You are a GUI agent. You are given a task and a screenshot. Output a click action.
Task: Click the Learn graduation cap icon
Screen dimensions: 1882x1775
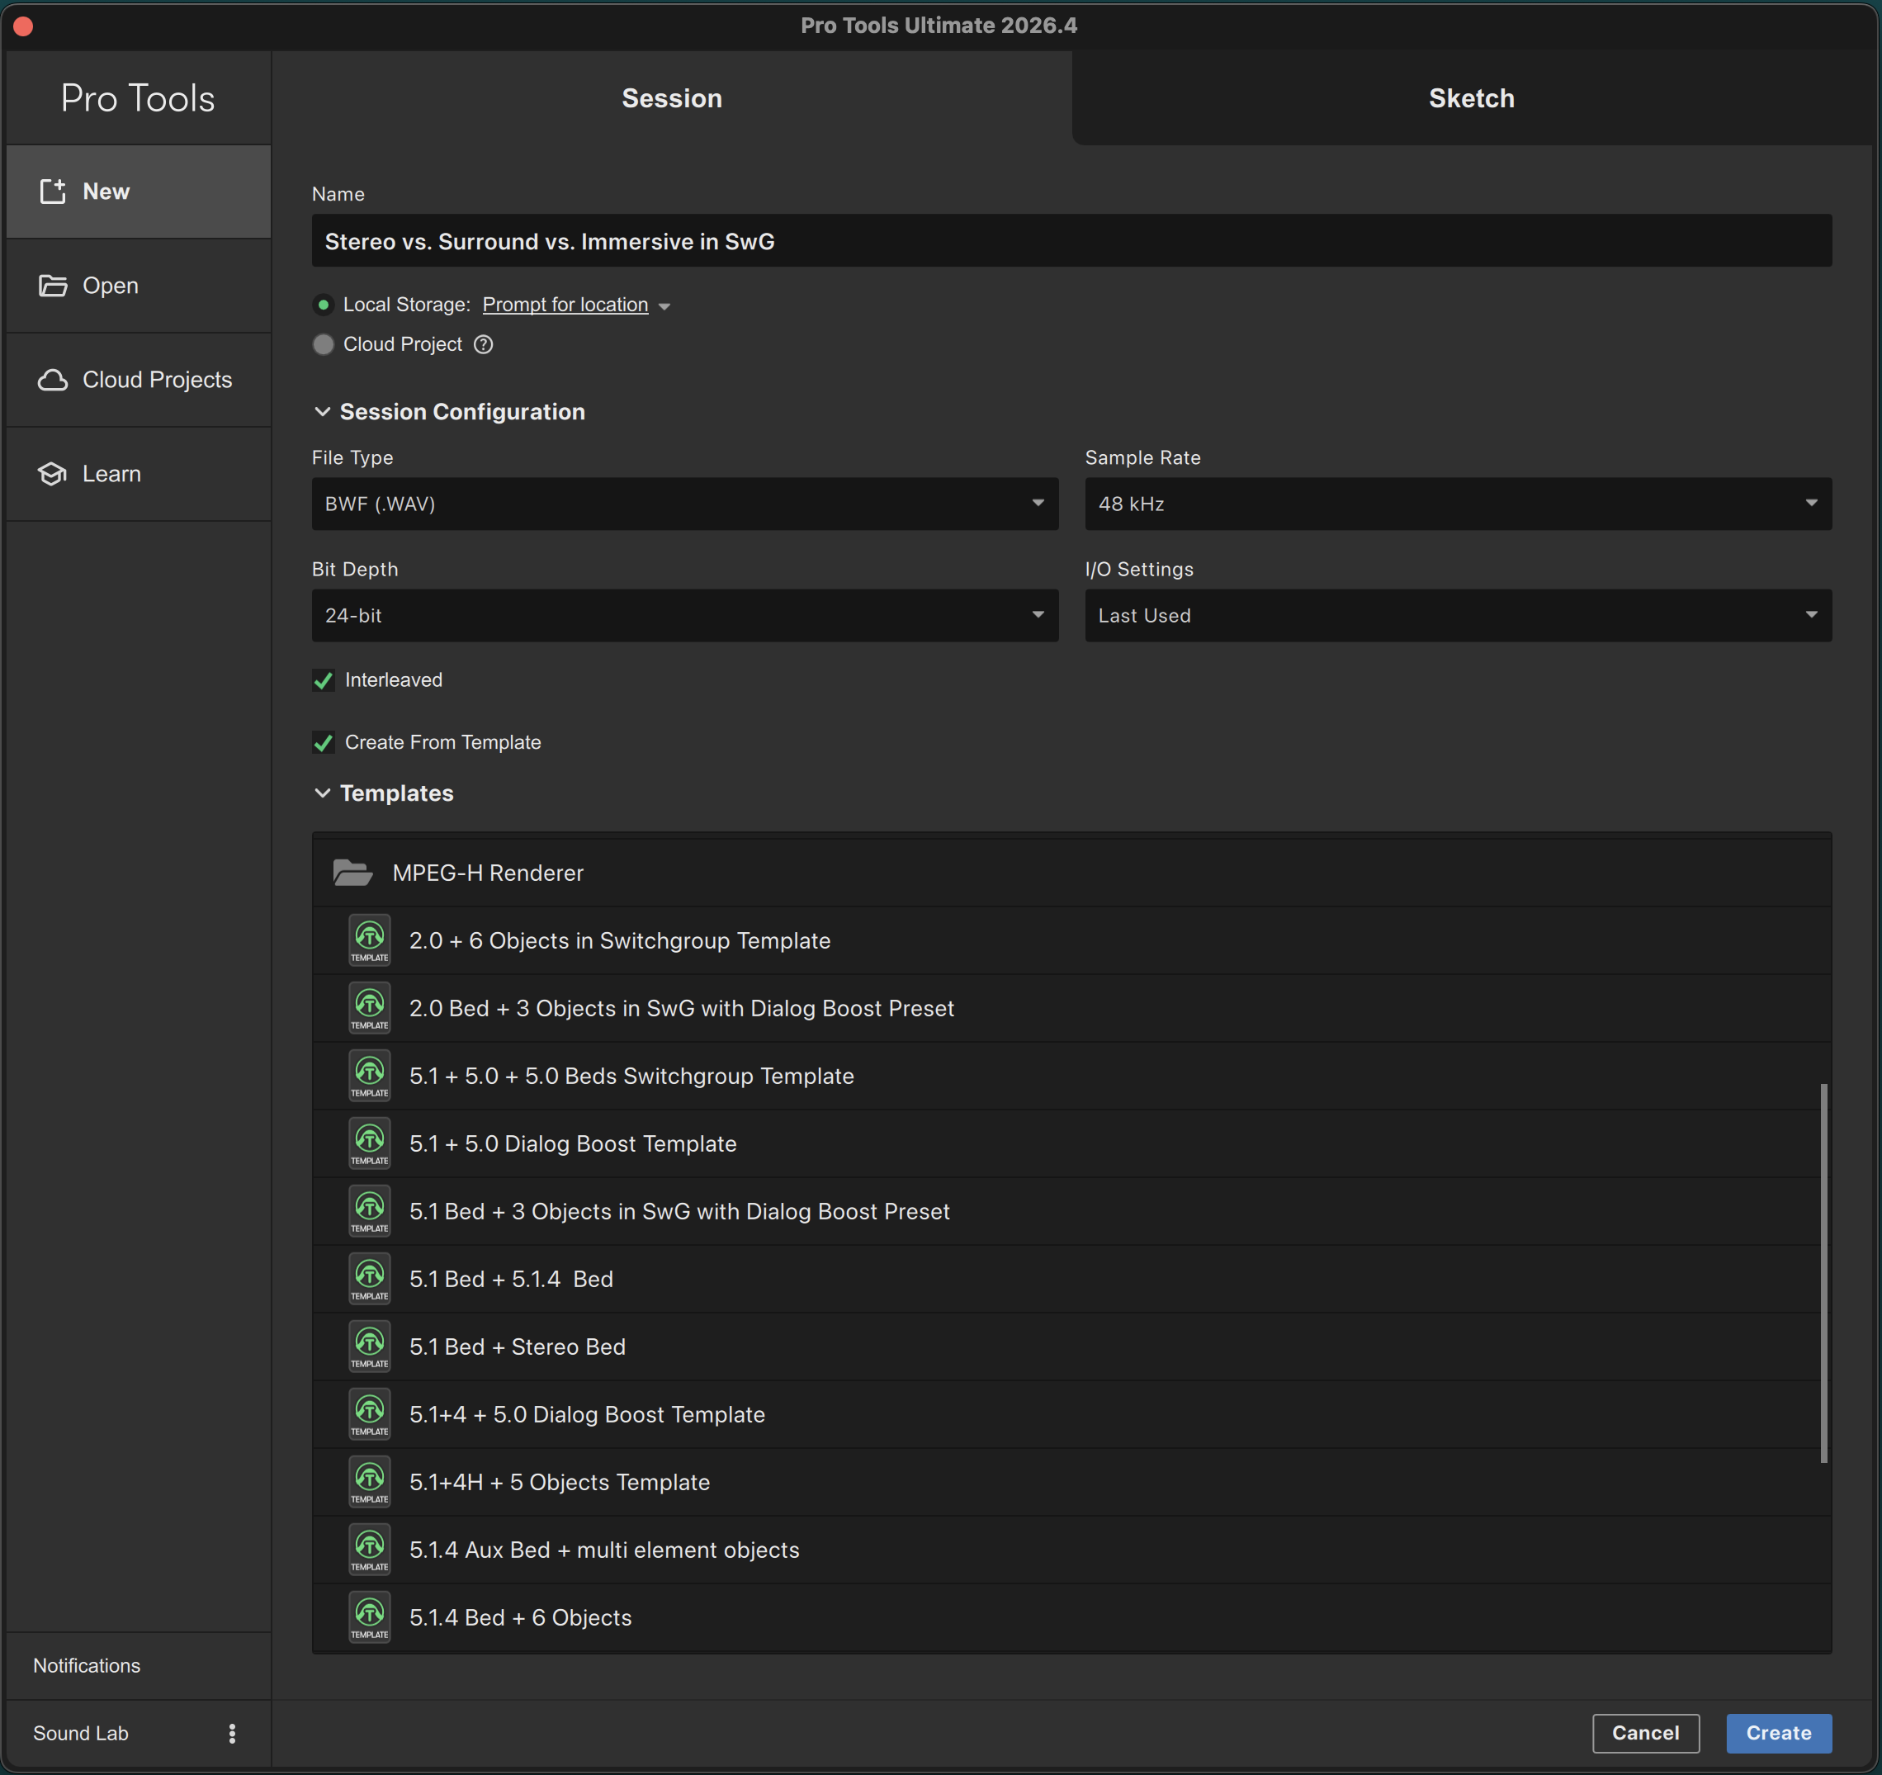[53, 473]
